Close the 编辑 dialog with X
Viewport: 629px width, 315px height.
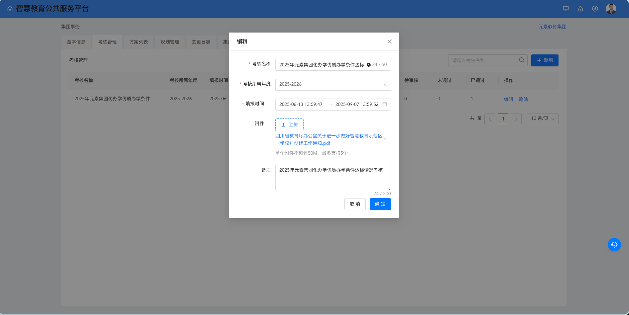tap(389, 41)
